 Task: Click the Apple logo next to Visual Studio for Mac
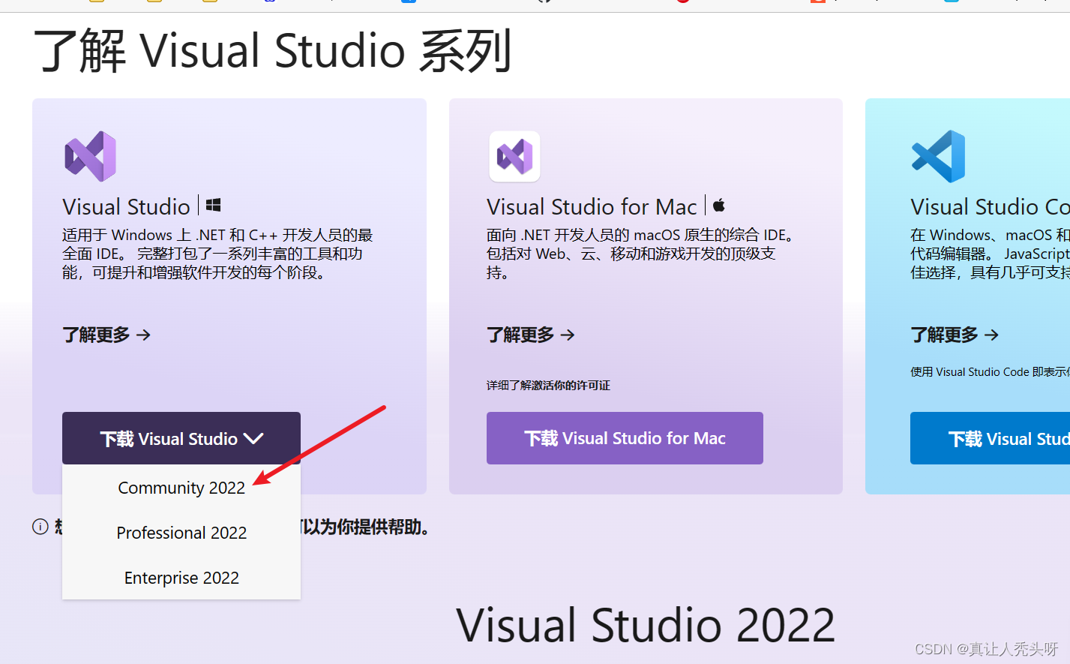click(x=719, y=205)
